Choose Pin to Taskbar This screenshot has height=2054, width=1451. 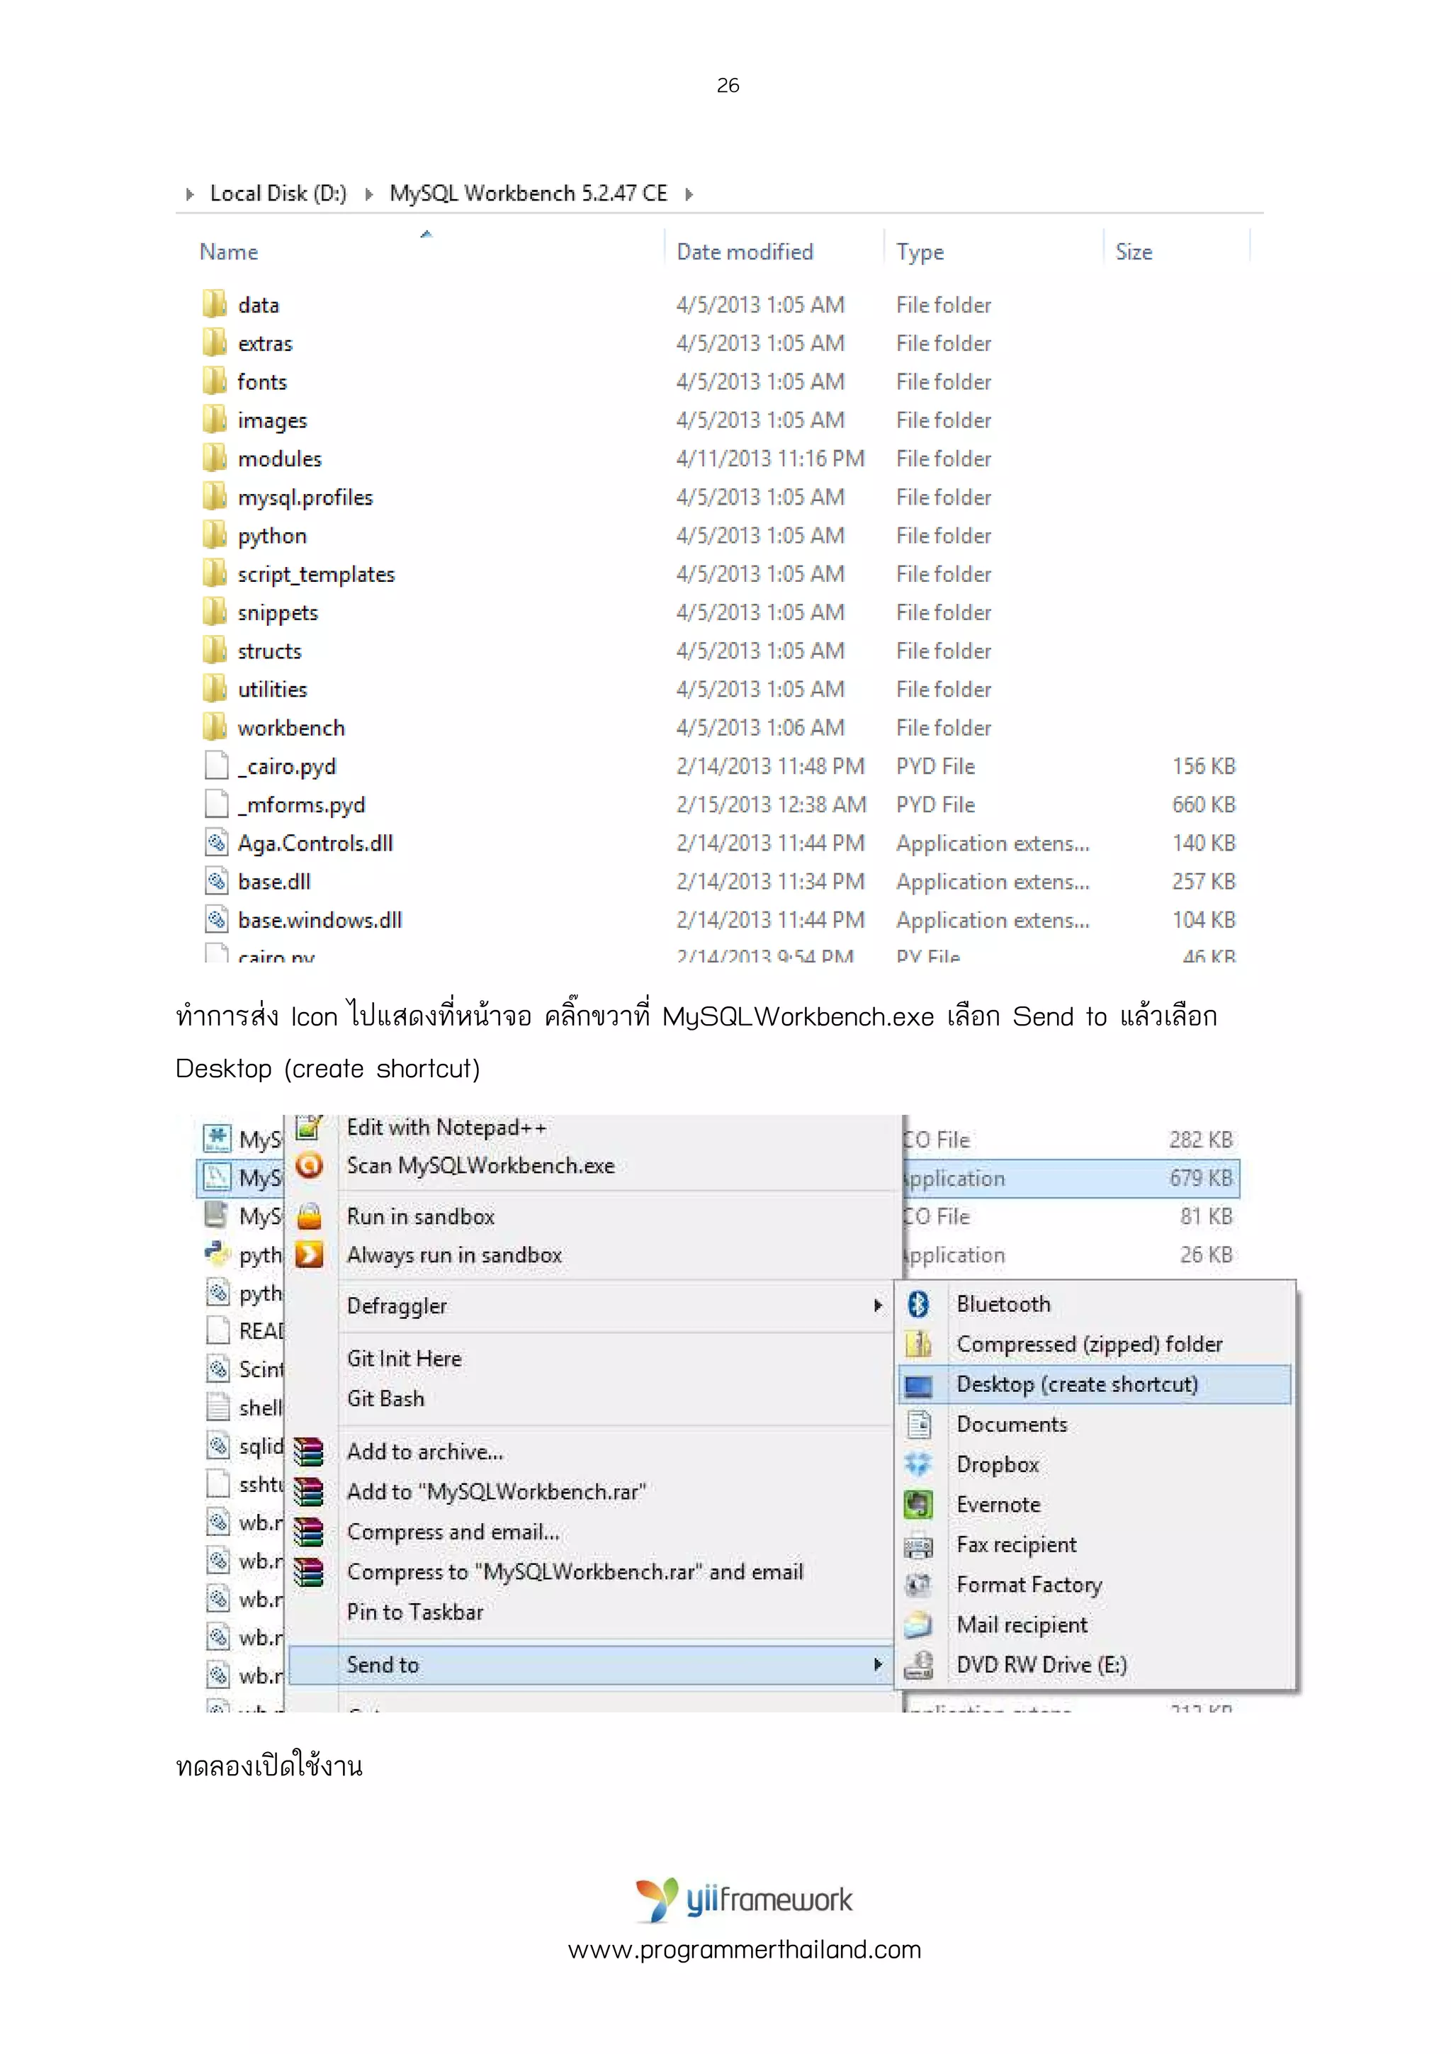coord(415,1612)
